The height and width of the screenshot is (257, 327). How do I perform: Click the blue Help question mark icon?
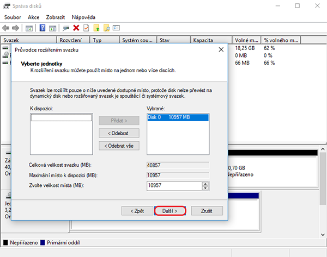click(x=42, y=28)
